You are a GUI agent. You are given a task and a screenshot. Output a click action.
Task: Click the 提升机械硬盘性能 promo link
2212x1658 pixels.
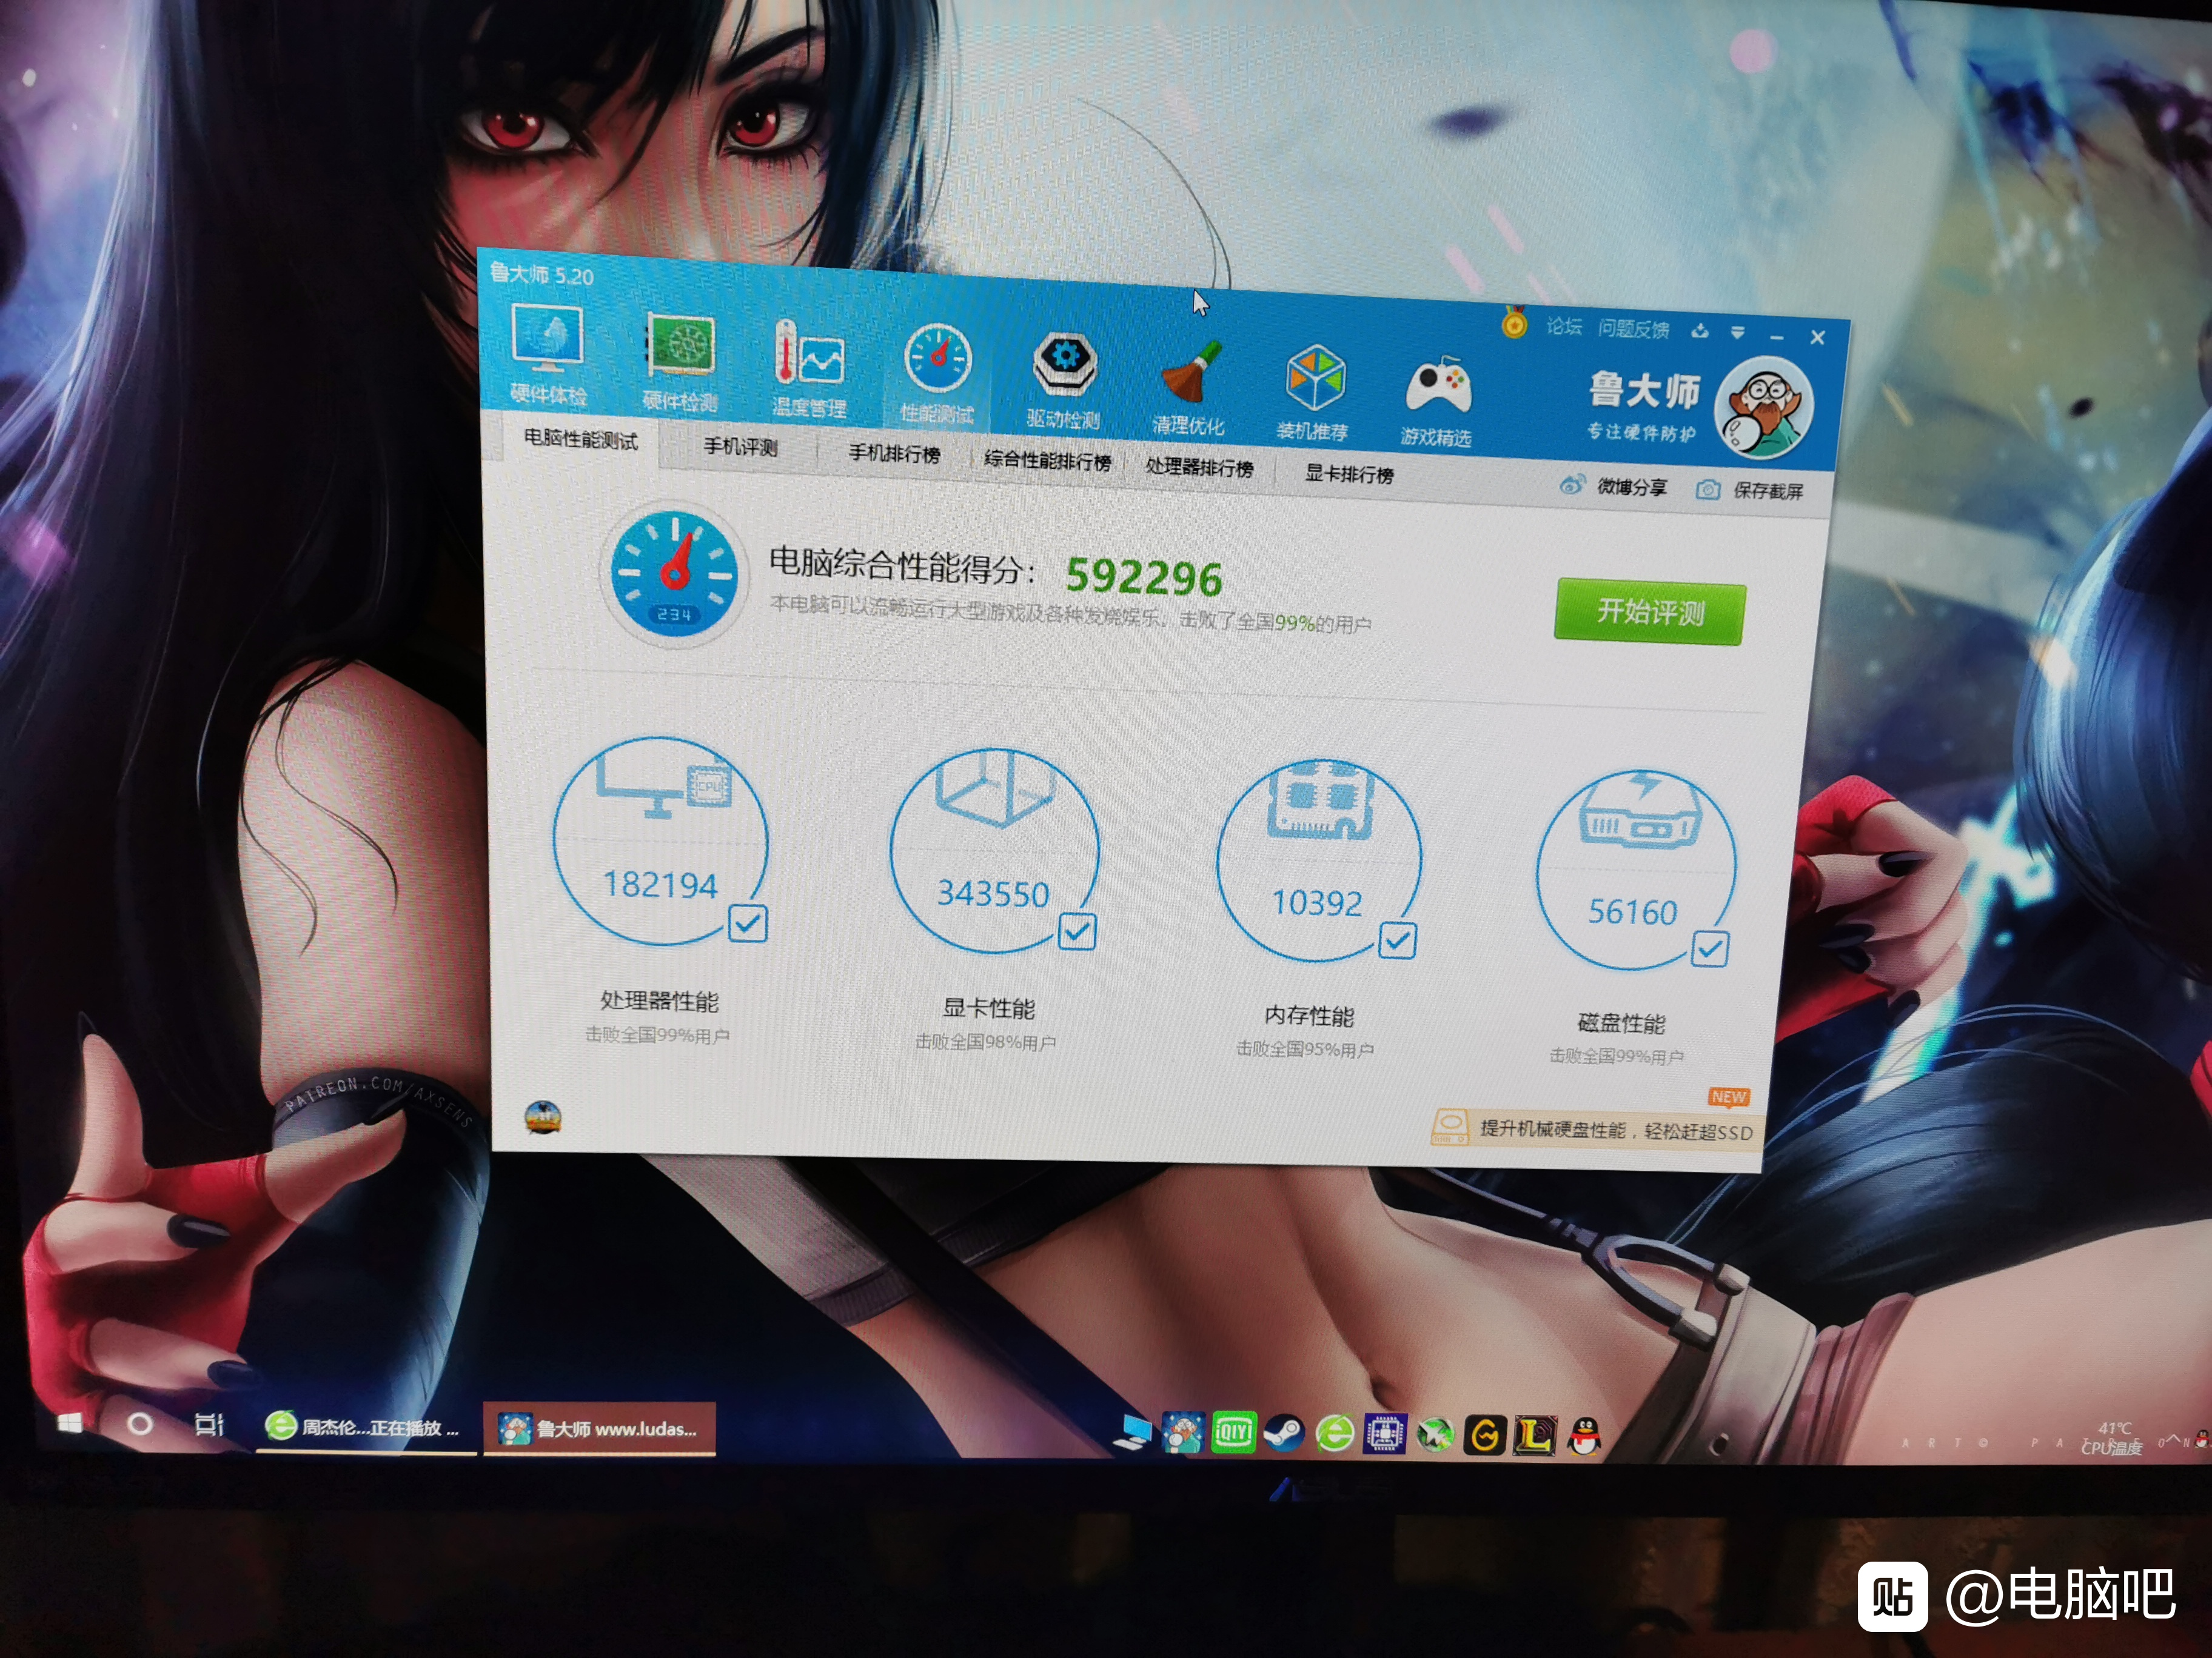1616,1130
